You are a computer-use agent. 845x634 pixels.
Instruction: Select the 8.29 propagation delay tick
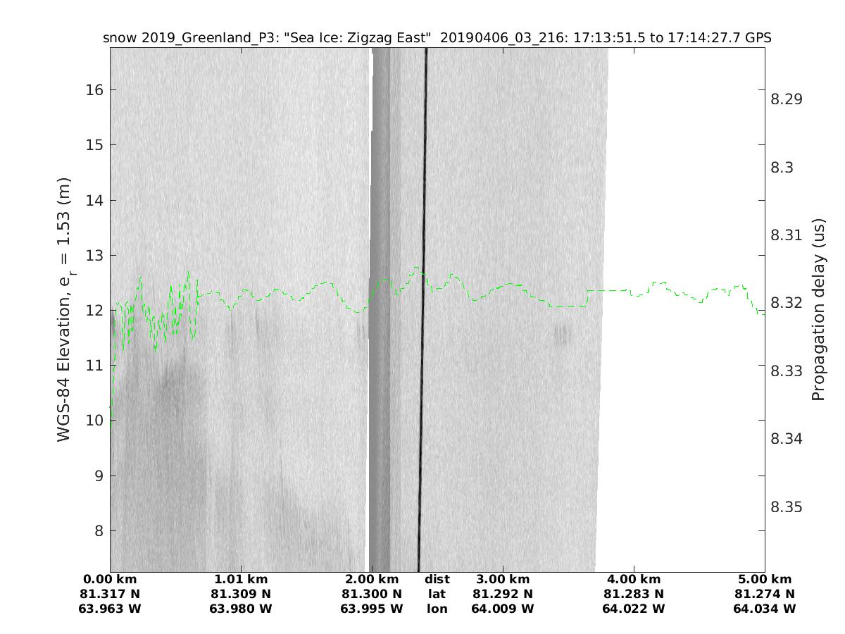[x=786, y=99]
